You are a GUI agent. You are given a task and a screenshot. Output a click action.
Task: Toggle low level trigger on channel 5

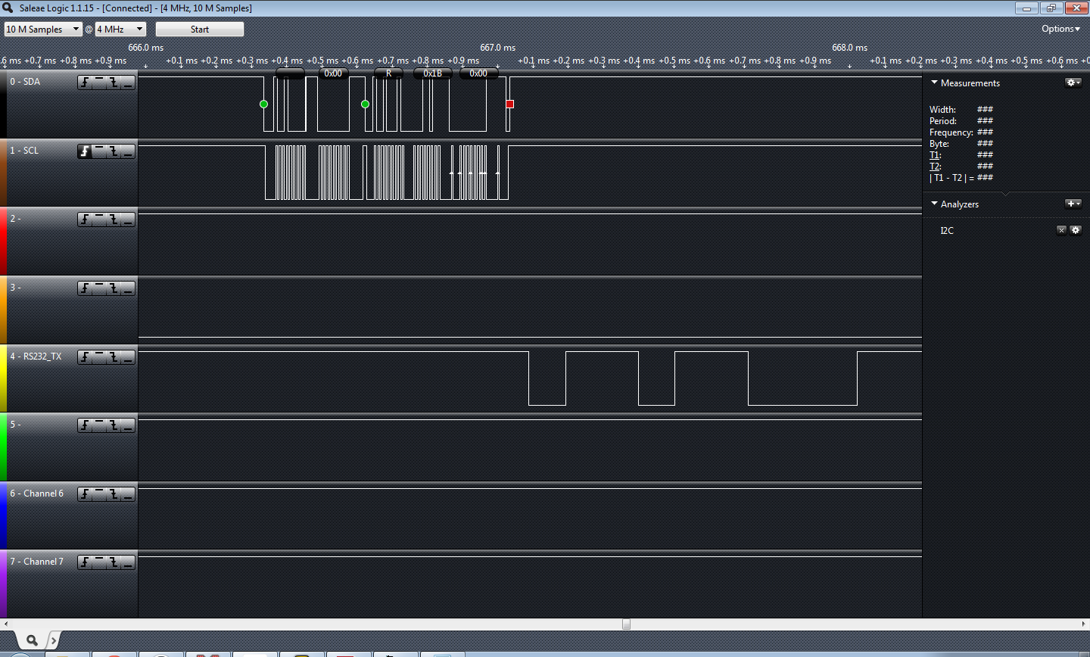[x=128, y=425]
